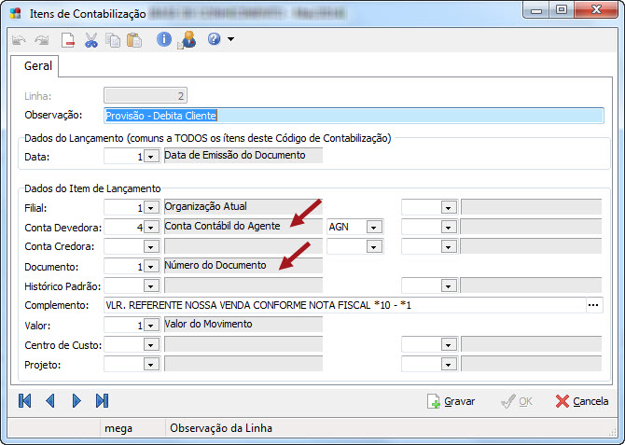The width and height of the screenshot is (625, 445).
Task: Open the help question mark icon
Action: click(x=214, y=40)
